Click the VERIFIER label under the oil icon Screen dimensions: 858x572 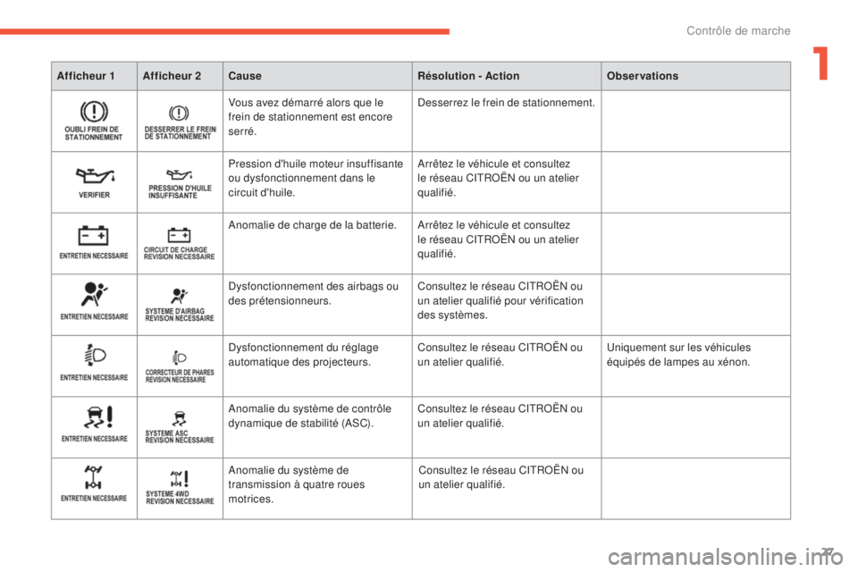[x=94, y=195]
